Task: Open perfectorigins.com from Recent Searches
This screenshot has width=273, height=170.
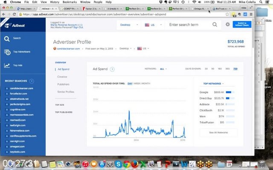Action: 20,104
